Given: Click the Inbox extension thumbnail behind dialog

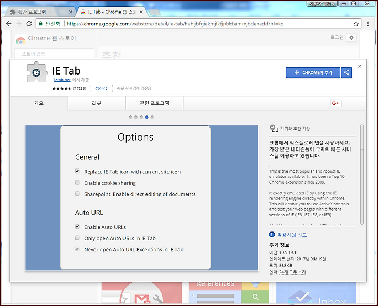Looking at the screenshot, I should pos(316,292).
